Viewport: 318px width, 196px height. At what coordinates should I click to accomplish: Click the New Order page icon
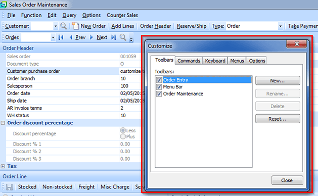(76, 26)
